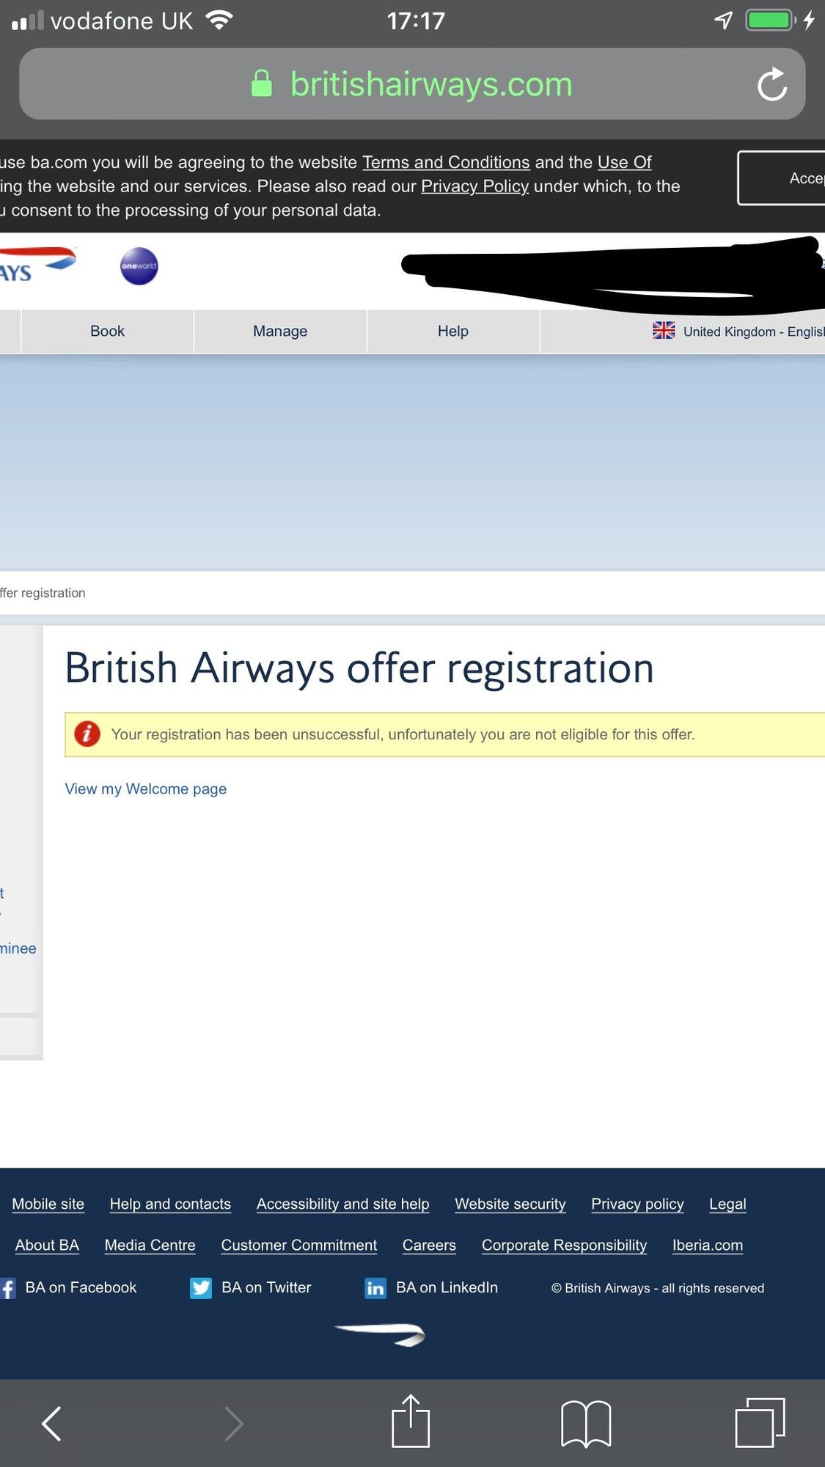This screenshot has height=1467, width=825.
Task: Open Privacy Policy link in cookie banner
Action: [x=474, y=186]
